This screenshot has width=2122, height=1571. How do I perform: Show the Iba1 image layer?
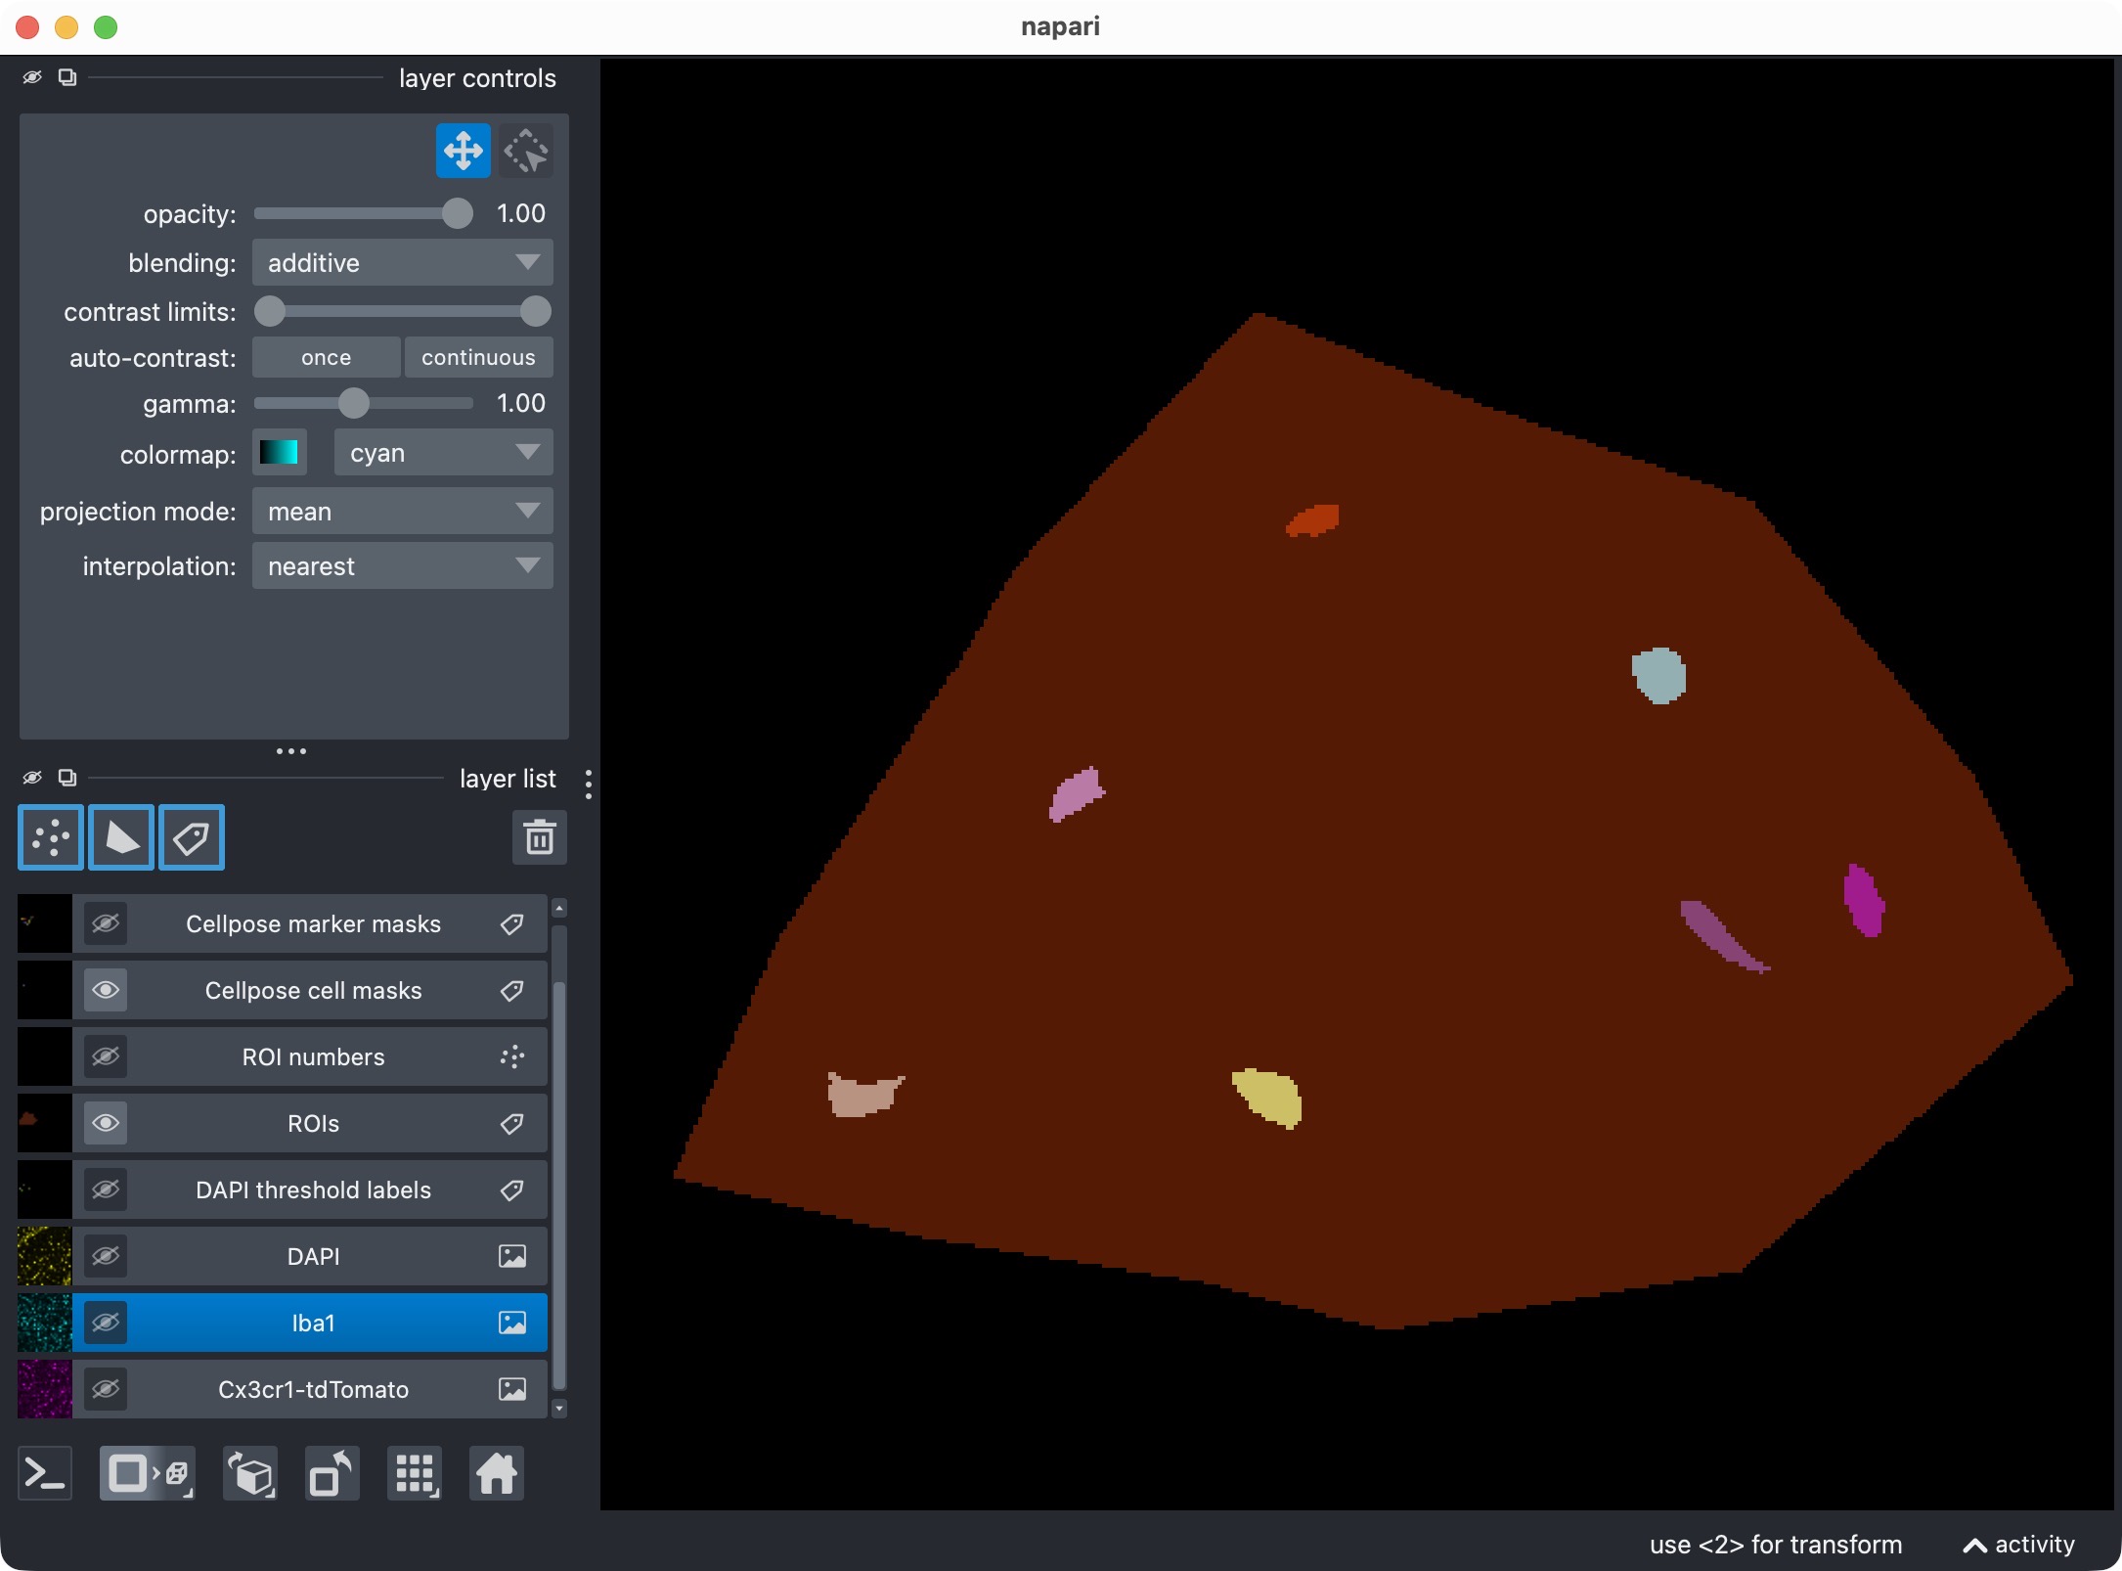pyautogui.click(x=106, y=1324)
